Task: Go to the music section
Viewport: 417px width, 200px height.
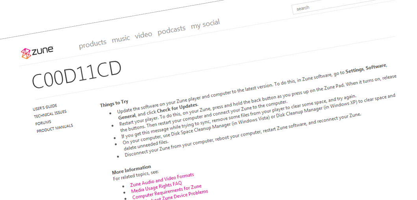Action: (x=121, y=38)
